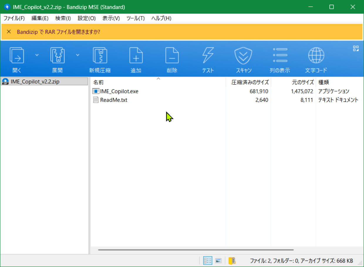364x267 pixels.
Task: Open the ツール(T) menu
Action: [x=135, y=18]
